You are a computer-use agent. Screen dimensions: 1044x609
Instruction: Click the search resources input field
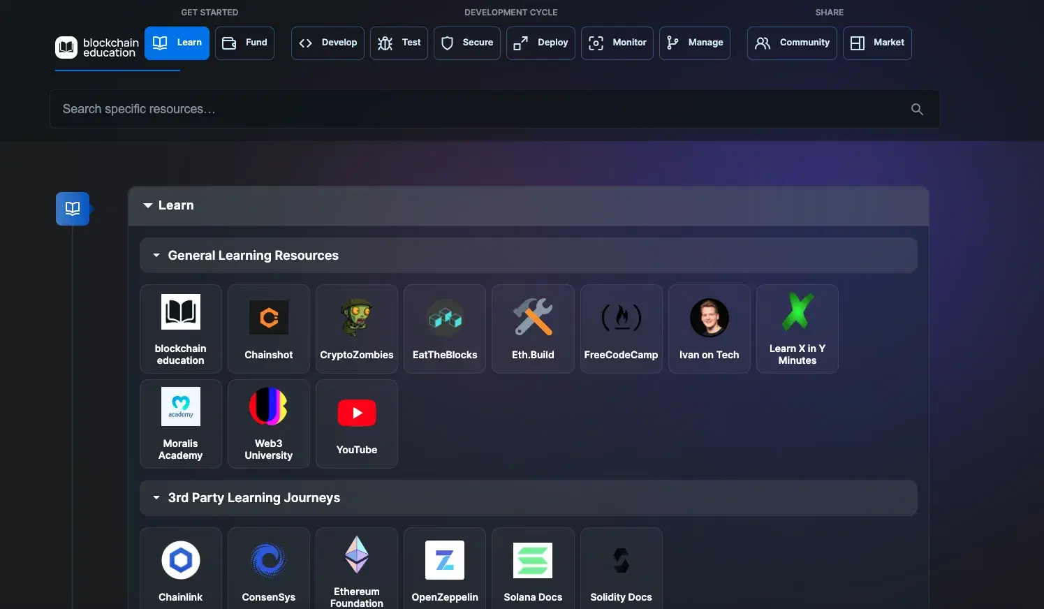click(494, 109)
